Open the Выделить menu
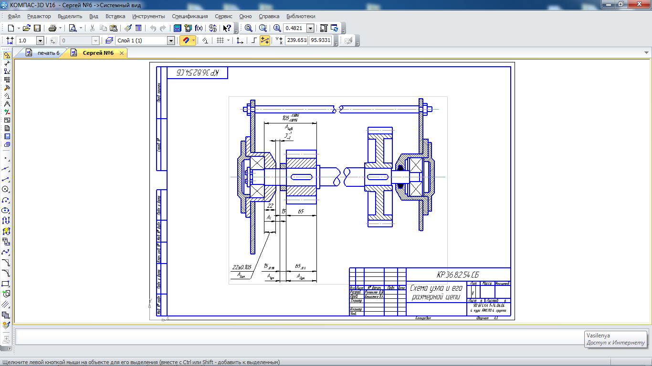The width and height of the screenshot is (652, 366). pyautogui.click(x=70, y=16)
